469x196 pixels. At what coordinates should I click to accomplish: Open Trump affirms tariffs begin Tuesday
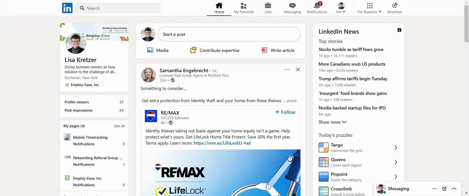[353, 79]
